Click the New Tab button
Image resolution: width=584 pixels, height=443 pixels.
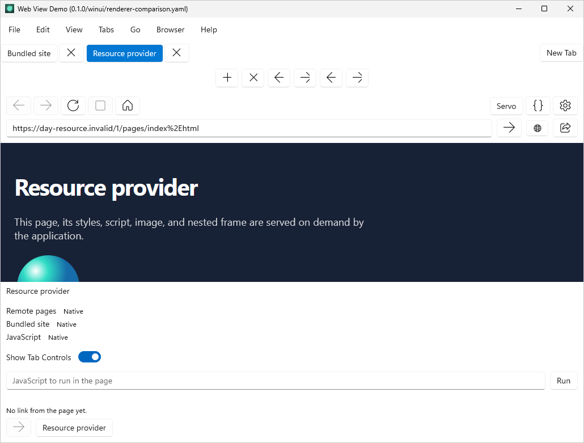[x=561, y=53]
